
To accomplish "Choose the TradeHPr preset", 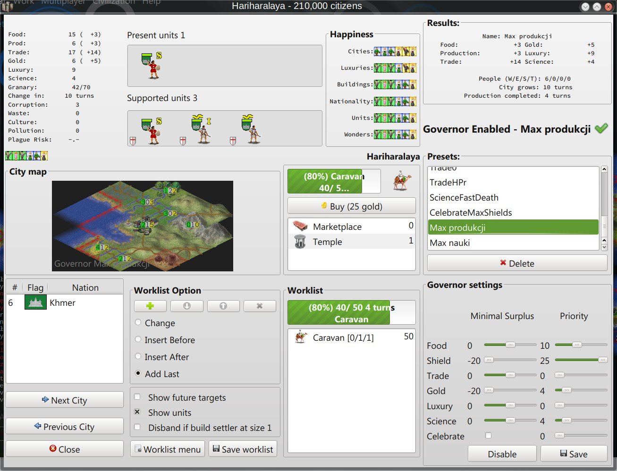I will 513,182.
